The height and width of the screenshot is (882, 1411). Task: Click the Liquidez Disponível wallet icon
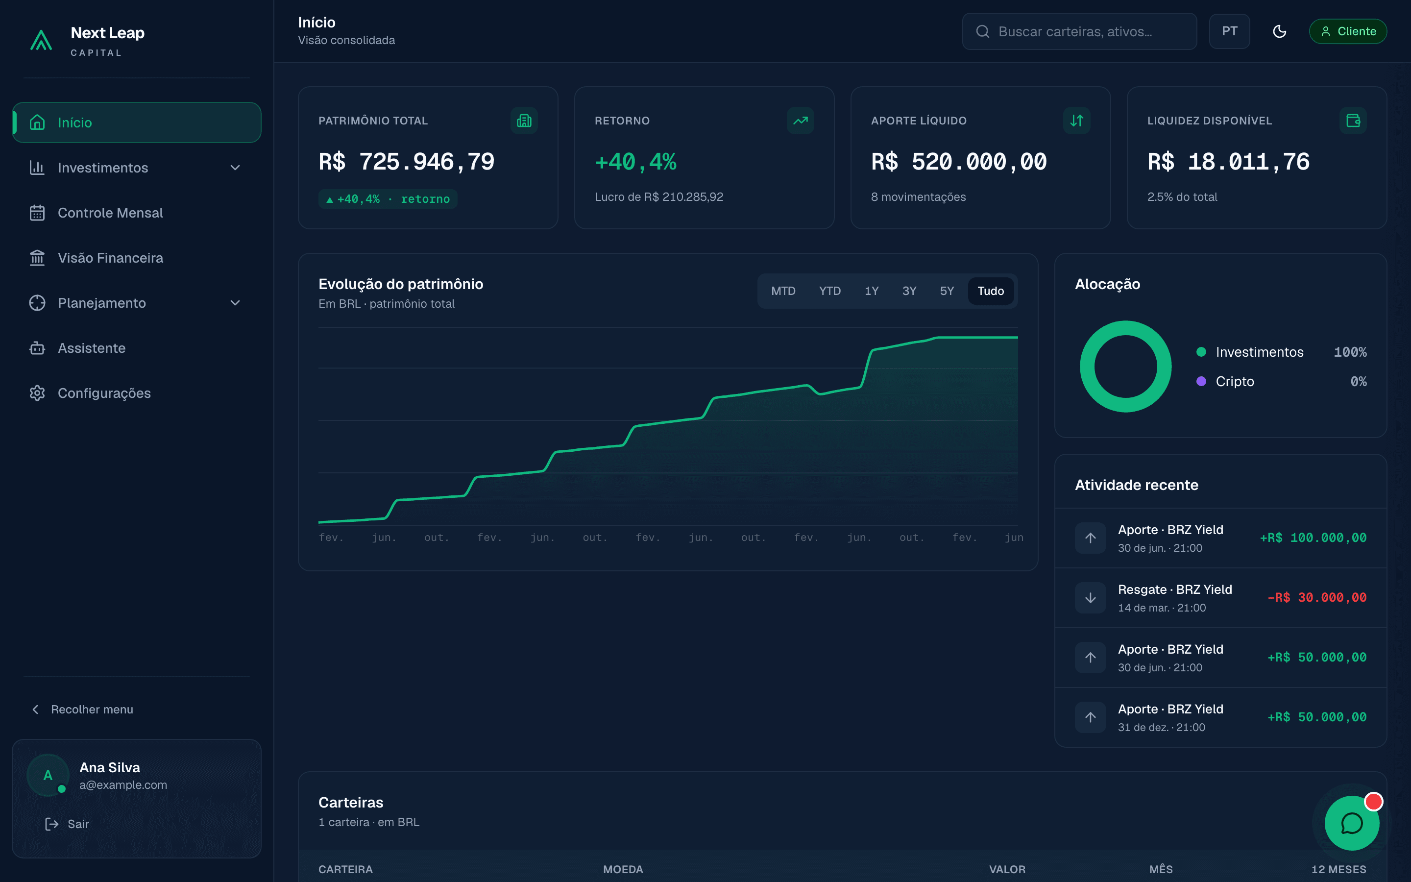coord(1353,121)
